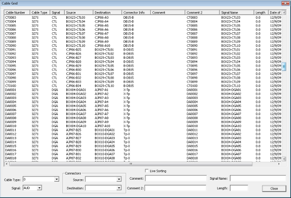Select cable row CT0091
Viewport: 291px width, 198px height.
(x=143, y=49)
